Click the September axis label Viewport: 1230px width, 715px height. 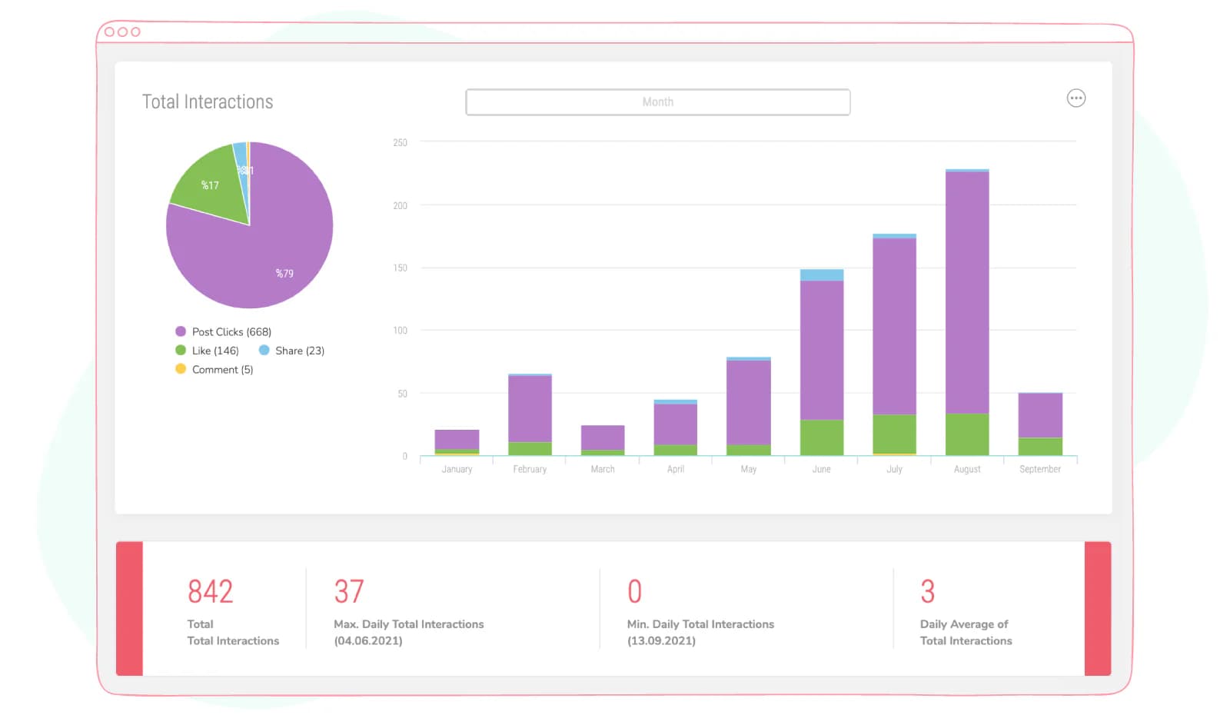1040,469
